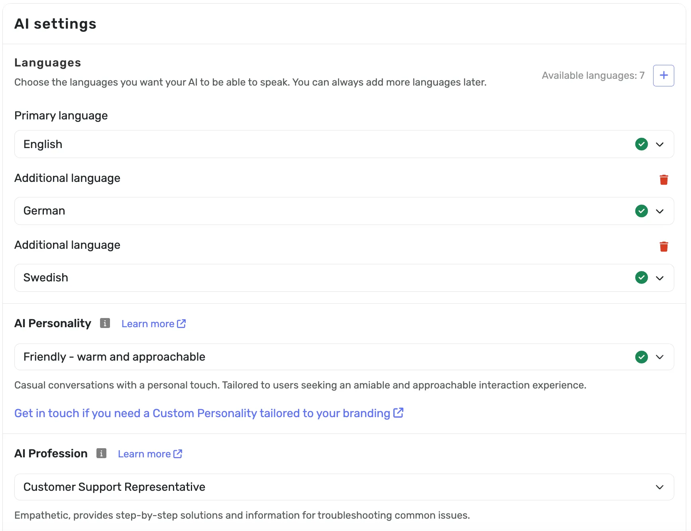
Task: Click the AI settings heading
Action: 55,24
